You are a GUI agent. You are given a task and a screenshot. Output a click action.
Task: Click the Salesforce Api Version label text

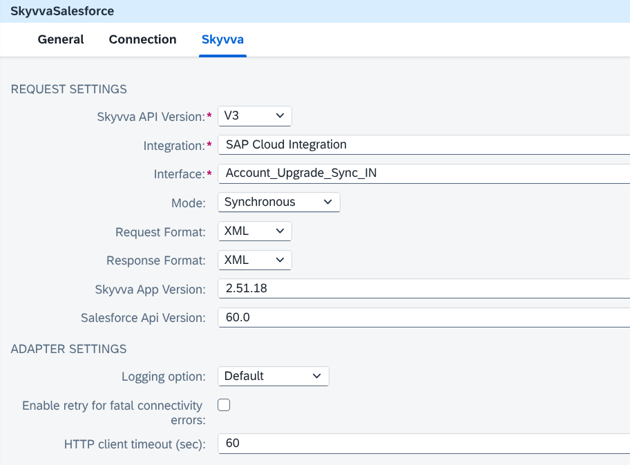pos(143,318)
